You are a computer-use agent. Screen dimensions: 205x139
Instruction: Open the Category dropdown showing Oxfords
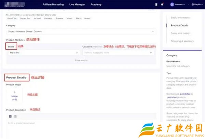[x=81, y=31]
